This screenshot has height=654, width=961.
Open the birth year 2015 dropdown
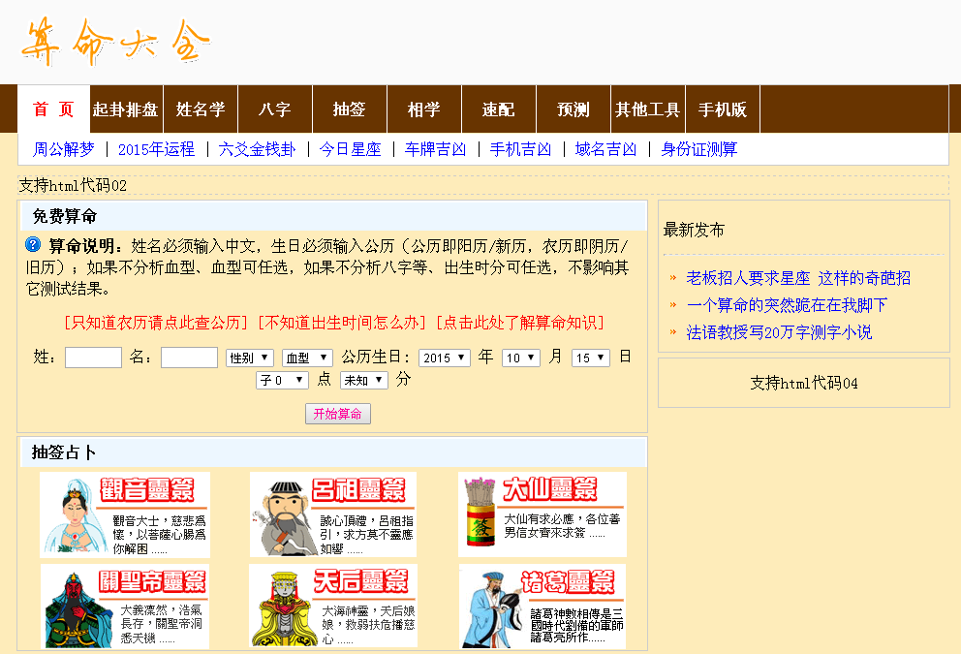(445, 357)
